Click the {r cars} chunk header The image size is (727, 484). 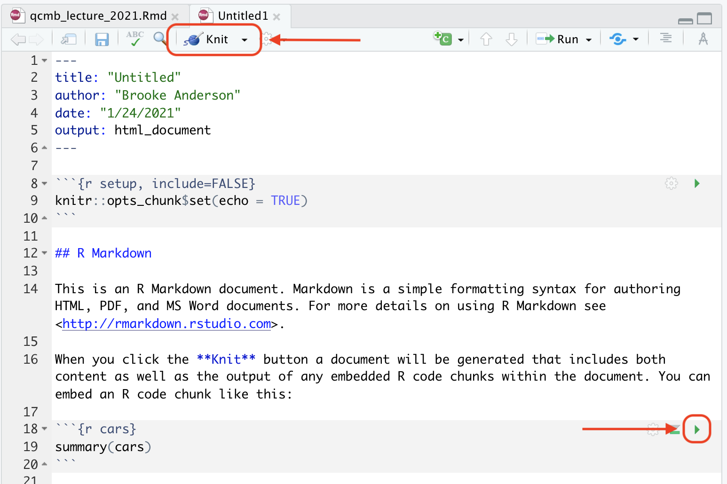click(x=107, y=429)
